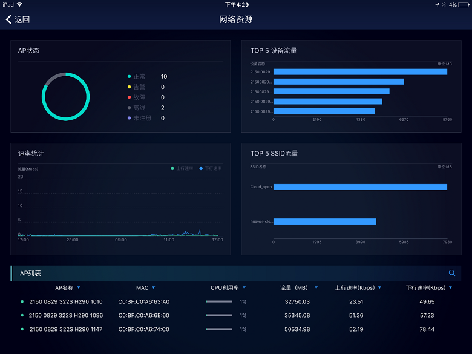Click the 告警 yellow legend dot
The height and width of the screenshot is (354, 472).
(x=129, y=87)
